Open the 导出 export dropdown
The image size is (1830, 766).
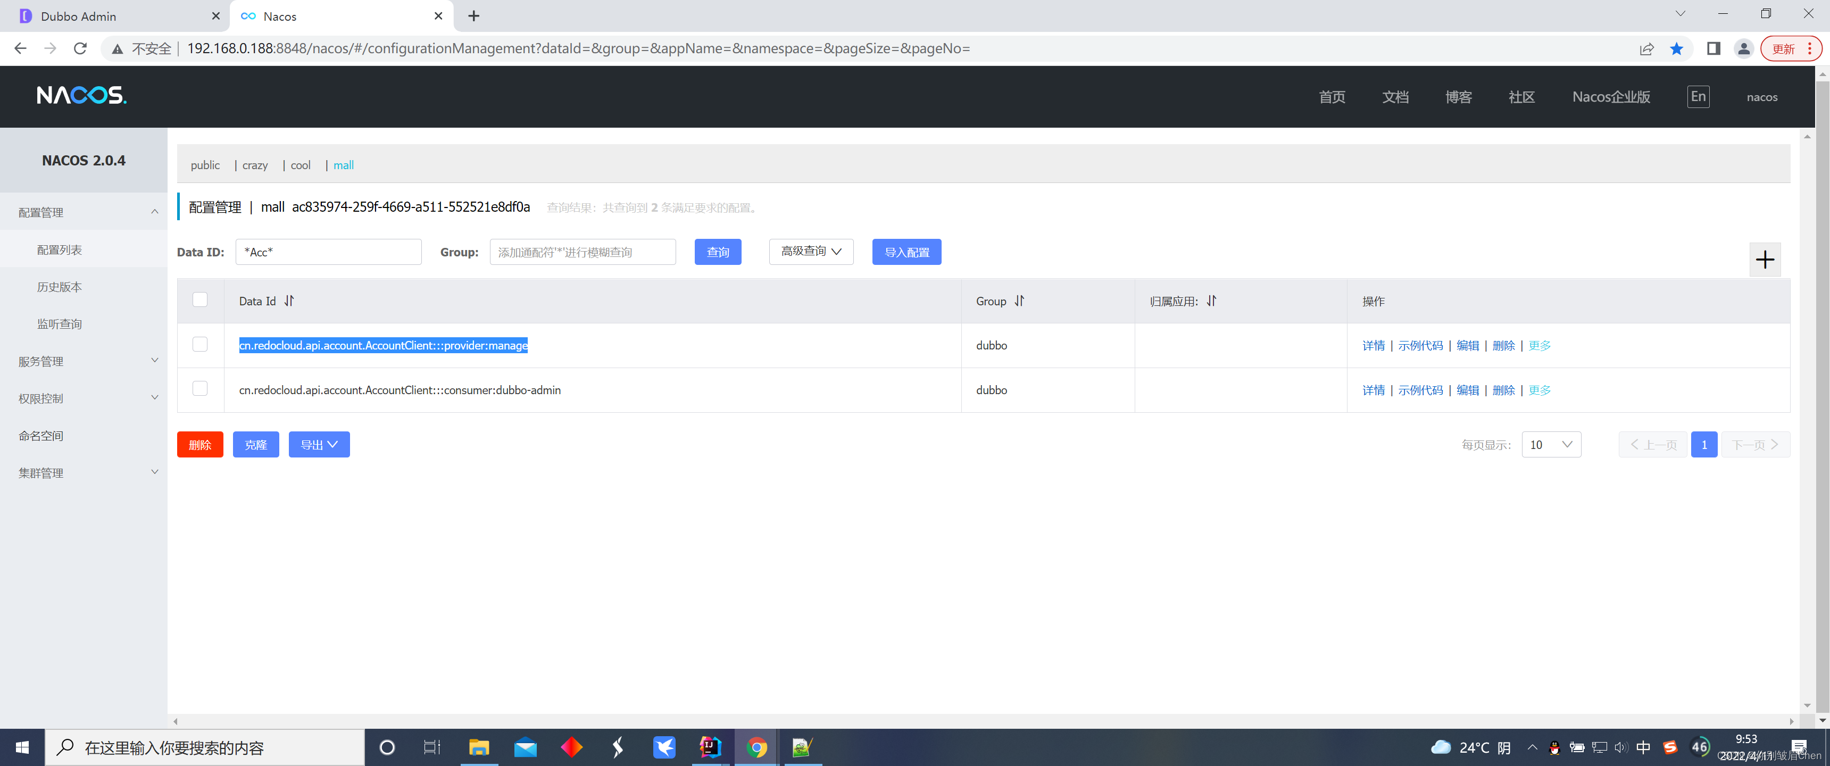(x=319, y=445)
